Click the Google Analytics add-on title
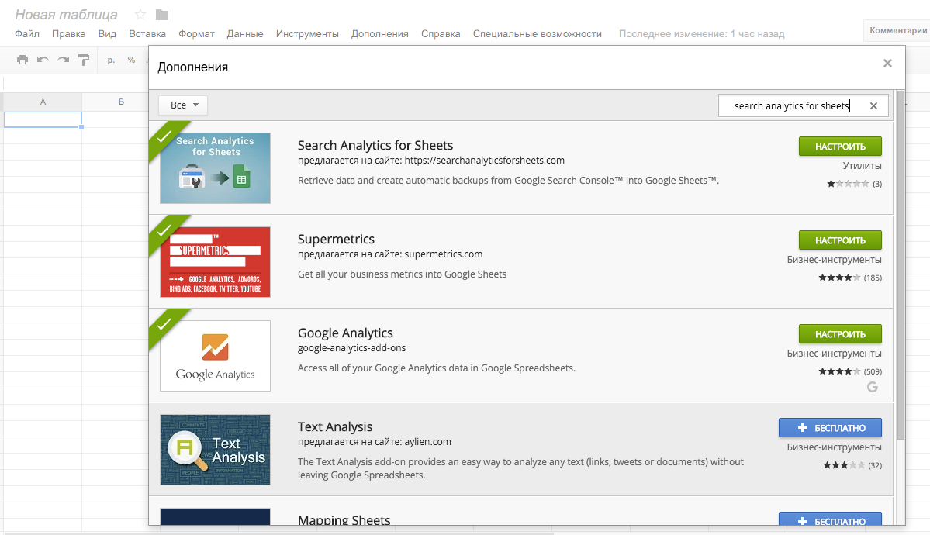930x535 pixels. (x=345, y=333)
